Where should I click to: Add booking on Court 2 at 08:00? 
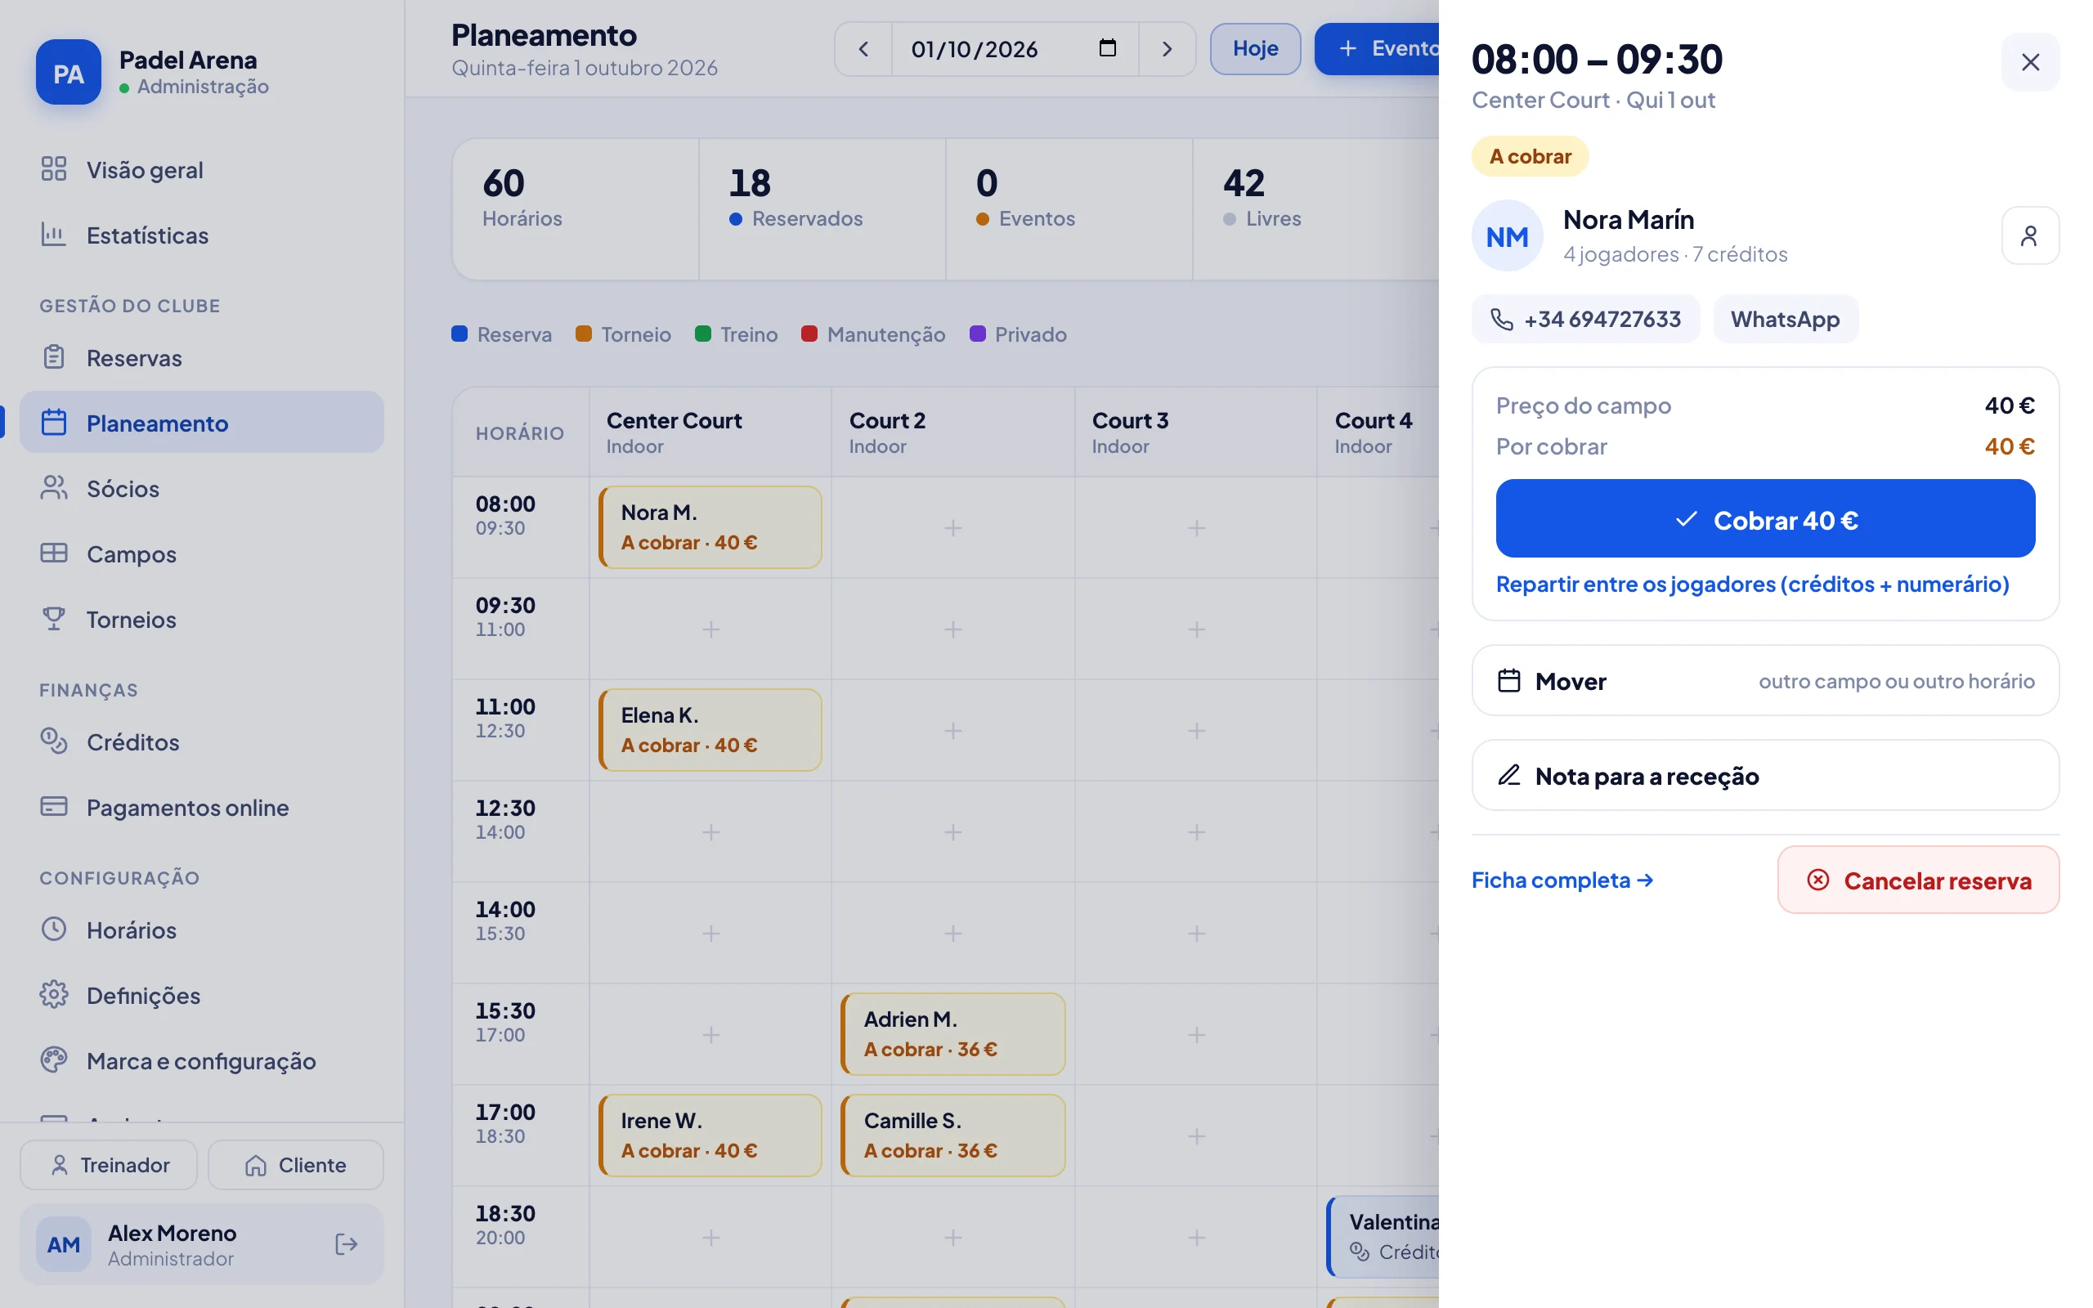pyautogui.click(x=952, y=528)
